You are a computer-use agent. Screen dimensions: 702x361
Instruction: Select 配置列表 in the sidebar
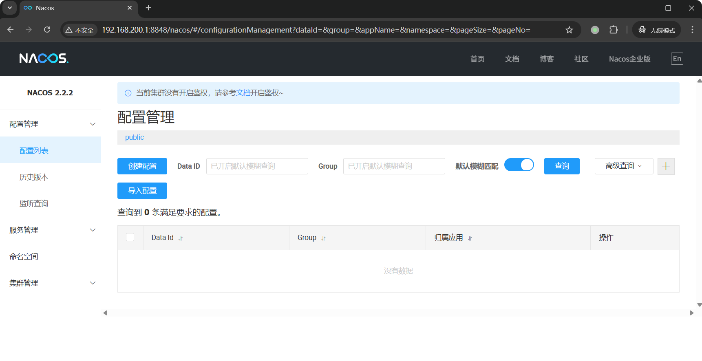50,151
